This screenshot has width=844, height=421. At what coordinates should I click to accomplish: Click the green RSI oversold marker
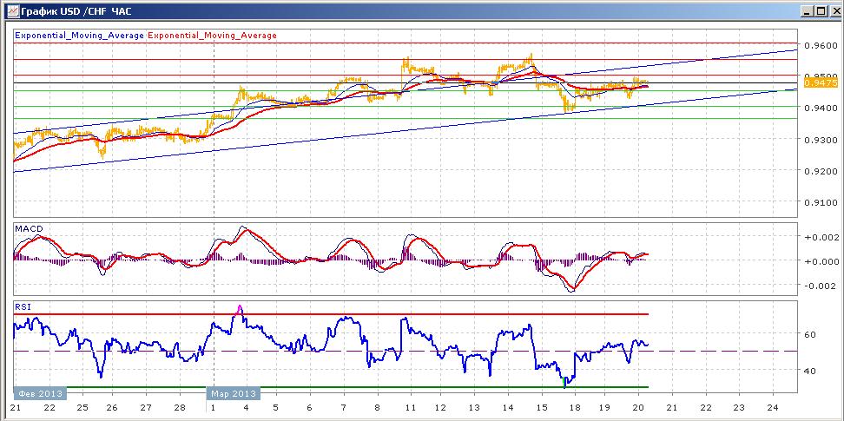564,383
